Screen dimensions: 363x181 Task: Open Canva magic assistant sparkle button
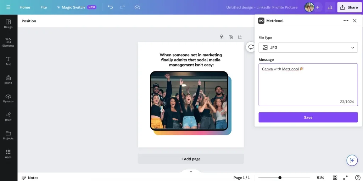[x=352, y=160]
